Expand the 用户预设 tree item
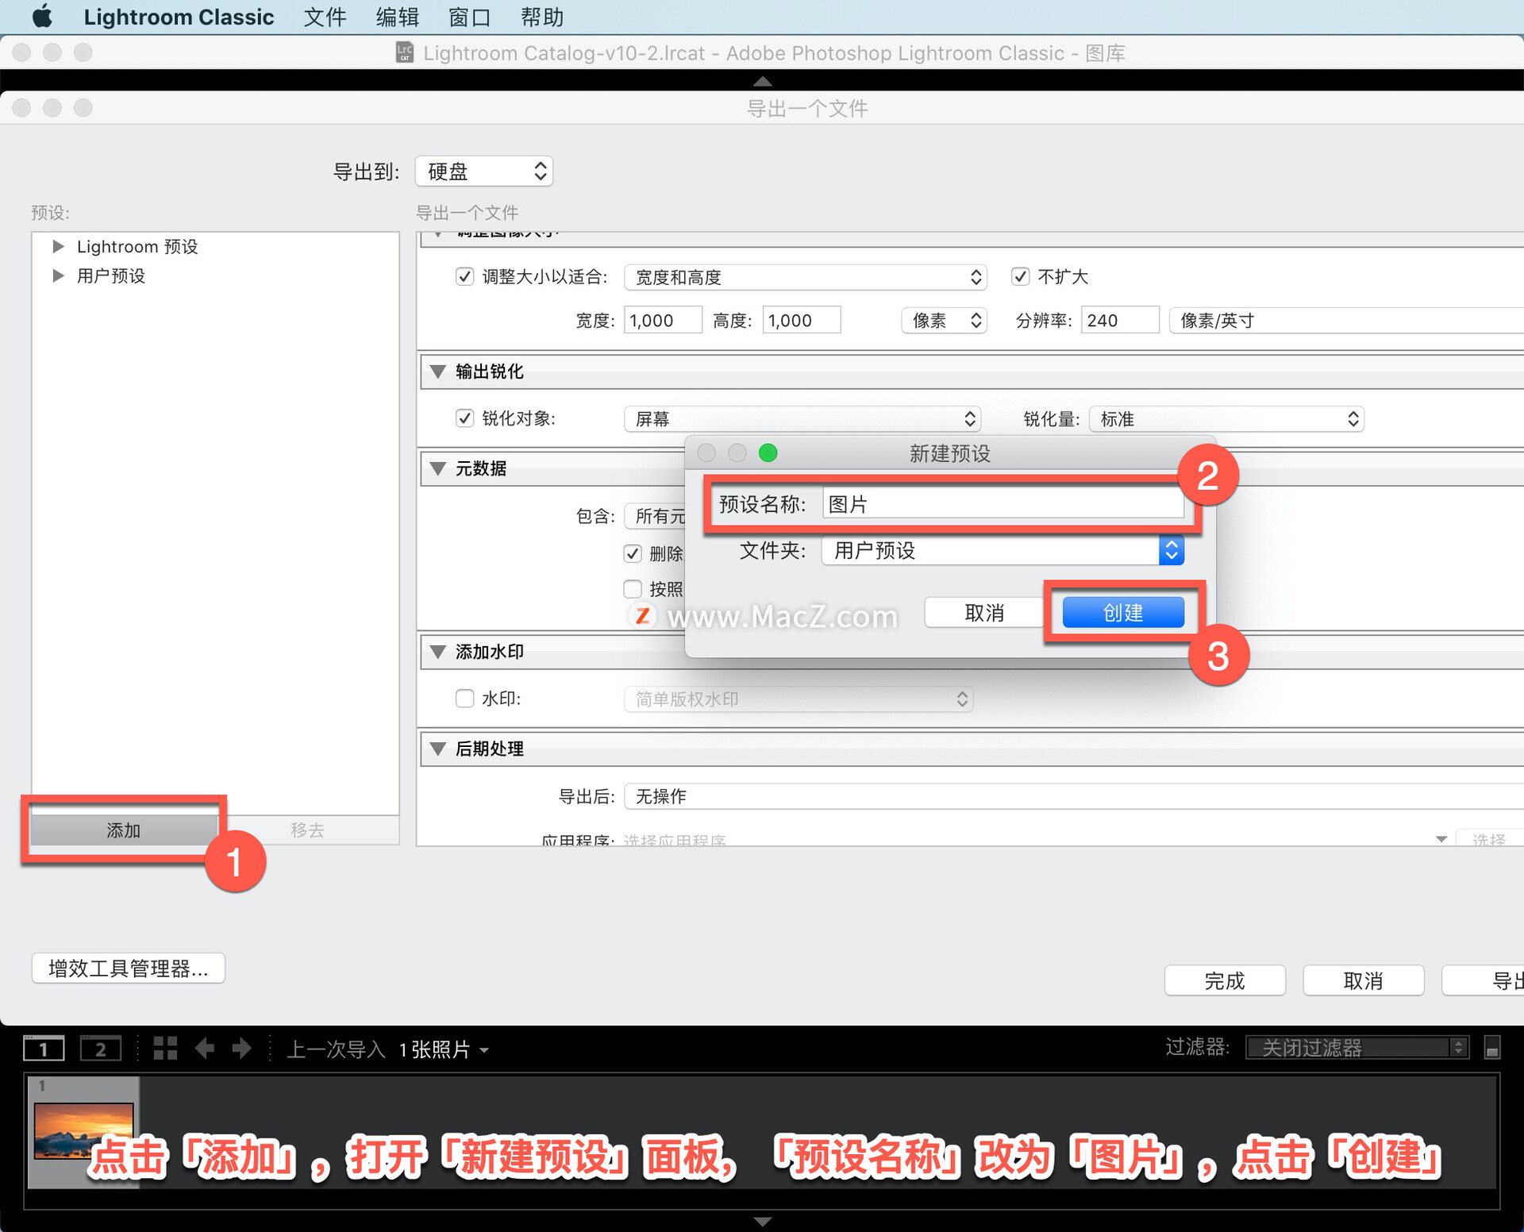This screenshot has height=1232, width=1524. 58,276
